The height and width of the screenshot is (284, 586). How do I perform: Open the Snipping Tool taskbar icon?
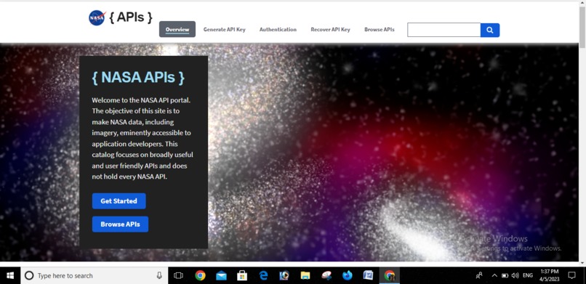click(x=326, y=275)
